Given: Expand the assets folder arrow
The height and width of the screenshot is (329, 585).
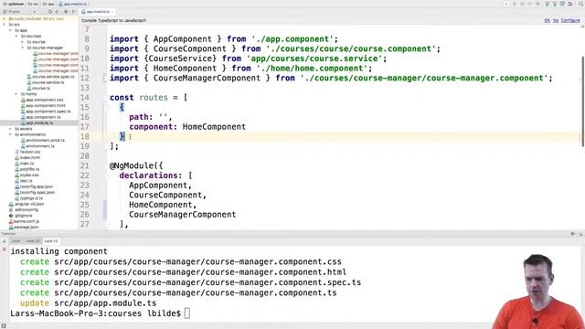Looking at the screenshot, I should pyautogui.click(x=10, y=129).
